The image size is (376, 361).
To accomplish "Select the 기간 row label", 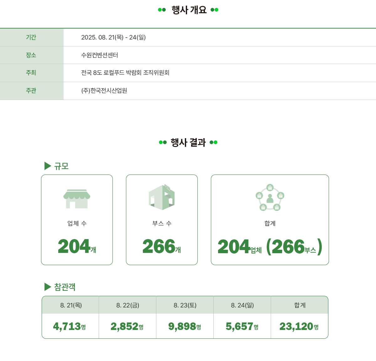I will [x=32, y=37].
